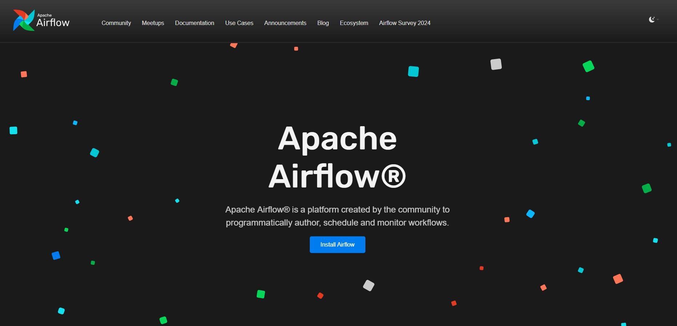This screenshot has height=326, width=677.
Task: Visit the Blog from the navbar
Action: [x=323, y=23]
